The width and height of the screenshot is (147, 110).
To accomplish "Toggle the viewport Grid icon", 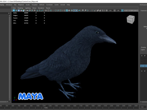I will tap(46, 10).
